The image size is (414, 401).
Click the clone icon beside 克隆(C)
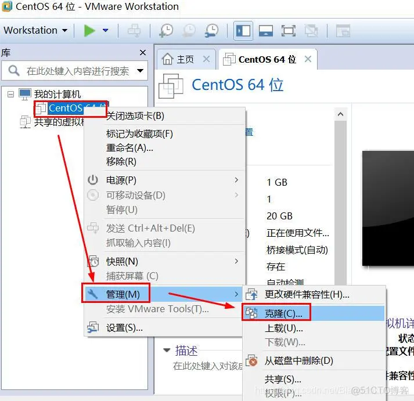pos(251,313)
